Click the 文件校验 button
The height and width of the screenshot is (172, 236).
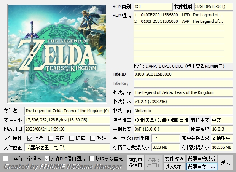click(174, 159)
